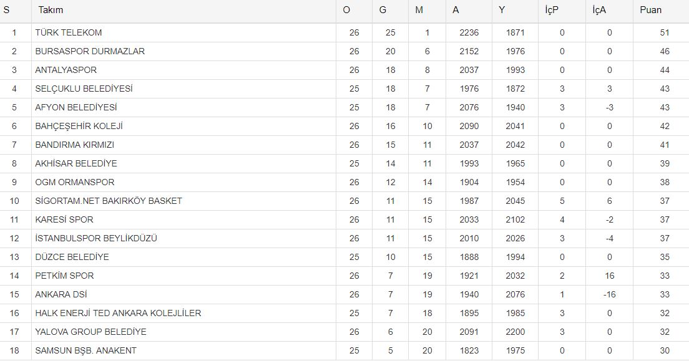The image size is (689, 361).
Task: Click HALK ENERJİ TED ANKARA KOLEJLİLER
Action: coord(118,313)
